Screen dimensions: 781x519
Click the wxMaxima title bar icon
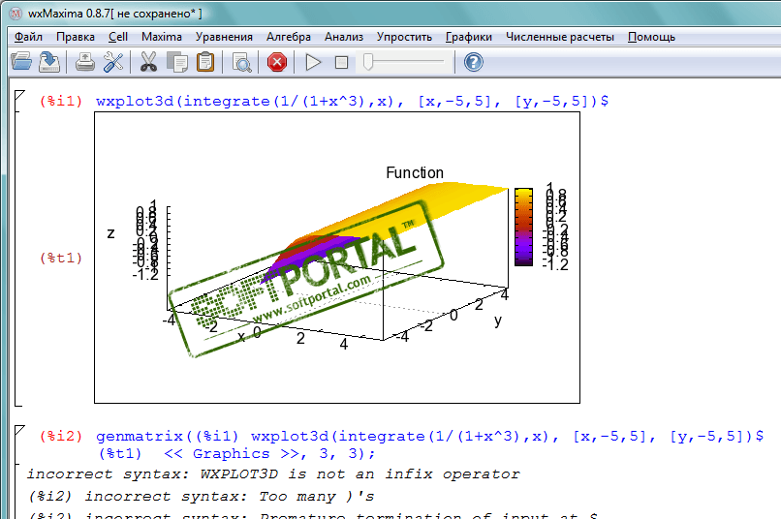tap(16, 14)
